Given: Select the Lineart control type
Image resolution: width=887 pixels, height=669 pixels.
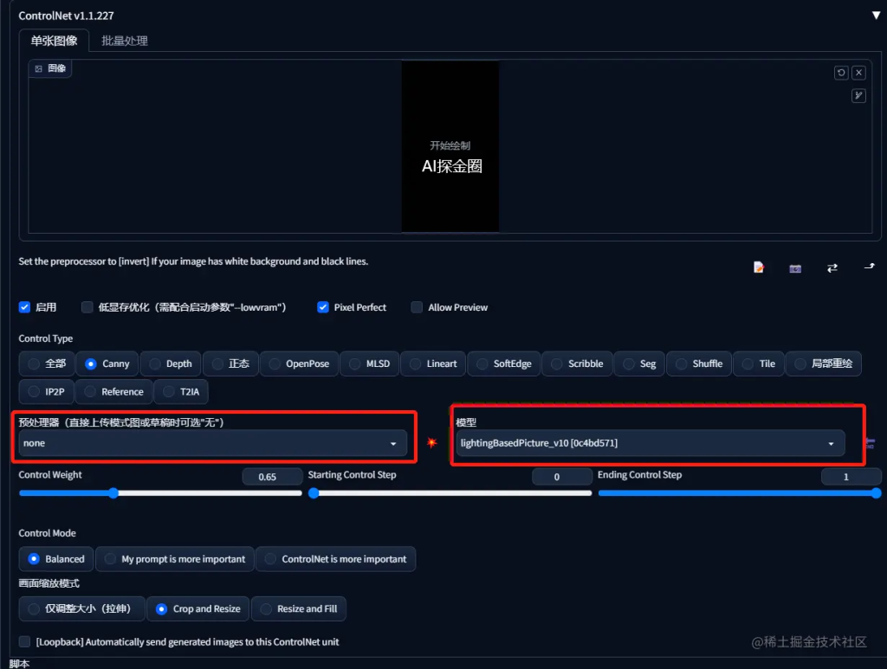Looking at the screenshot, I should click(x=433, y=363).
